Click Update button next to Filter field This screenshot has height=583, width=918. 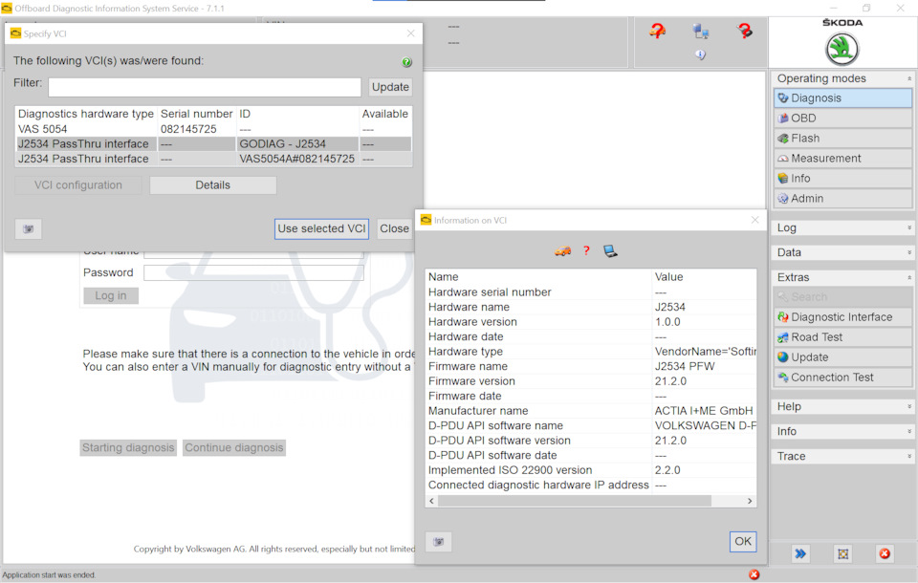[x=390, y=87]
